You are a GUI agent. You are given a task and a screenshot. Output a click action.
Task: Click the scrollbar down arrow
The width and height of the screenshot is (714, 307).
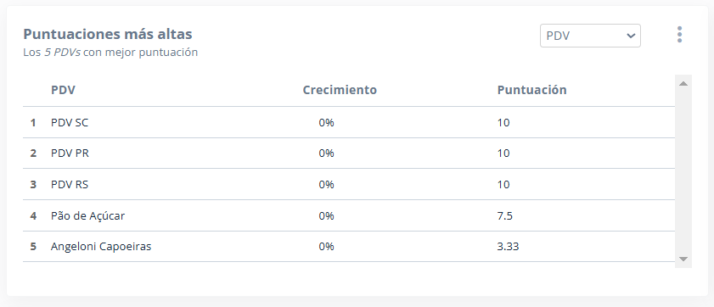pyautogui.click(x=683, y=259)
